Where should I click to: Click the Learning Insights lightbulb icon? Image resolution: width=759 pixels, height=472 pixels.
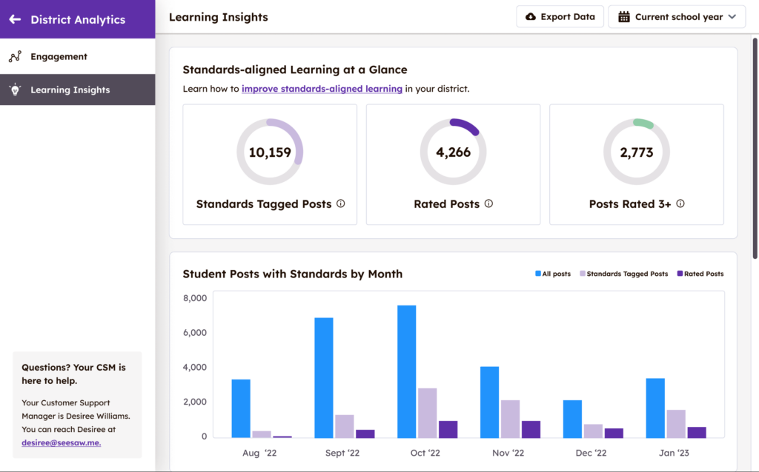[15, 90]
